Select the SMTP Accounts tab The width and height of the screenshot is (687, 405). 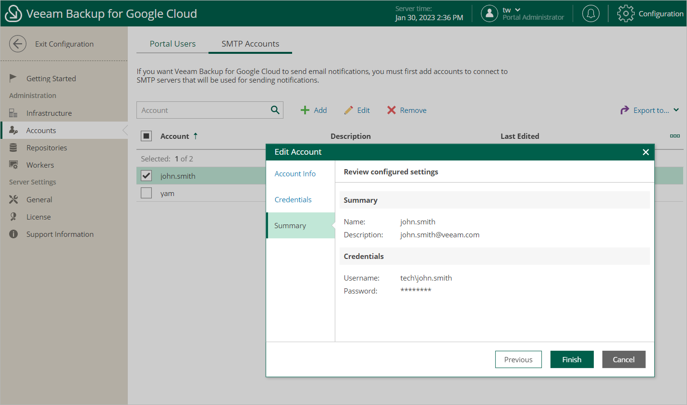250,44
